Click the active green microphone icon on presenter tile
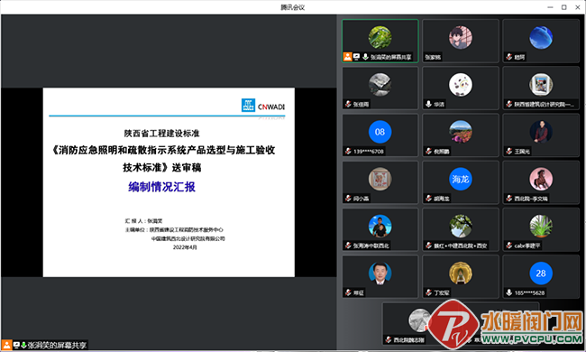Image resolution: width=586 pixels, height=352 pixels. (365, 57)
